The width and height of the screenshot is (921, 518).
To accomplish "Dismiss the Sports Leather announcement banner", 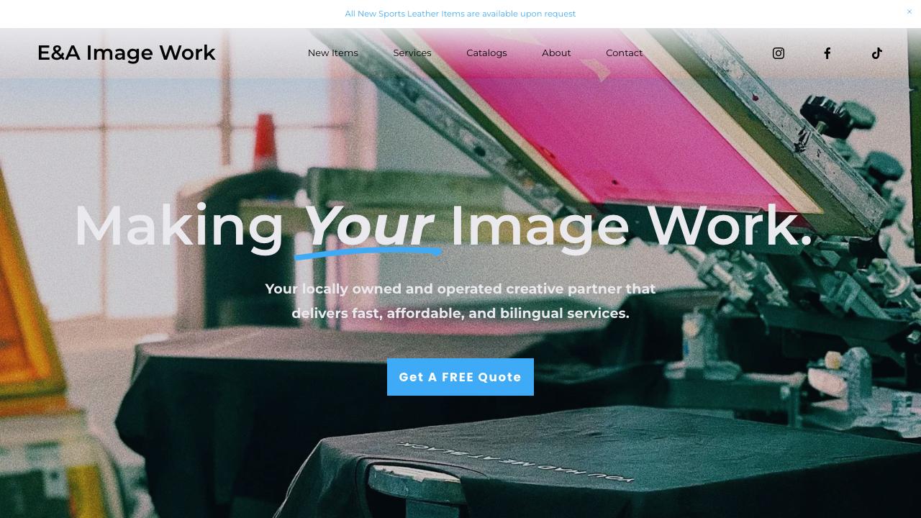I will coord(909,12).
